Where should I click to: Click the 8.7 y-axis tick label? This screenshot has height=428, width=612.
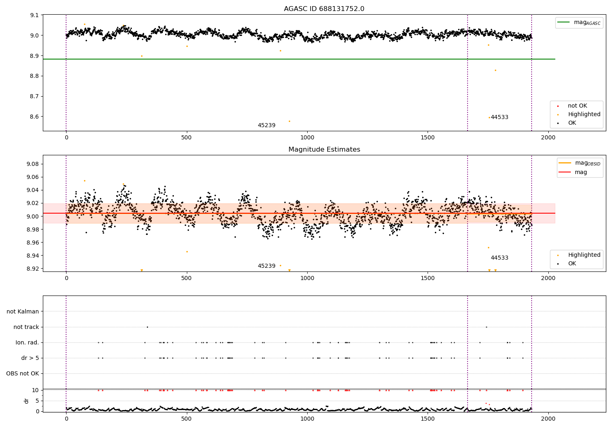pyautogui.click(x=35, y=97)
